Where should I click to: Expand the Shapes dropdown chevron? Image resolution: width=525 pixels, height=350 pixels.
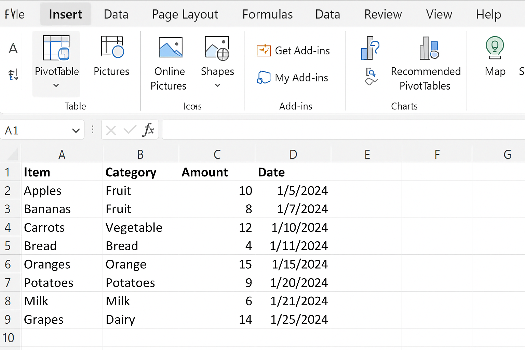[217, 85]
